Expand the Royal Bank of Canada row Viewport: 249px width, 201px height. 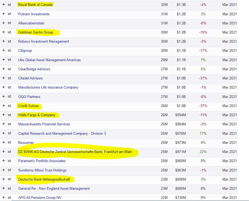coord(3,5)
